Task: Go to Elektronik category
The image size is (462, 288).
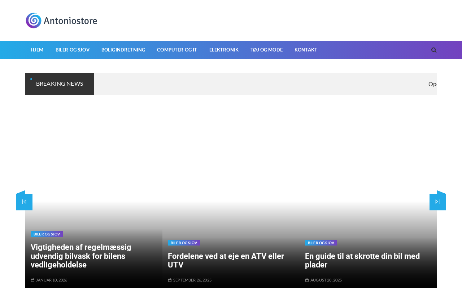Action: pos(224,50)
